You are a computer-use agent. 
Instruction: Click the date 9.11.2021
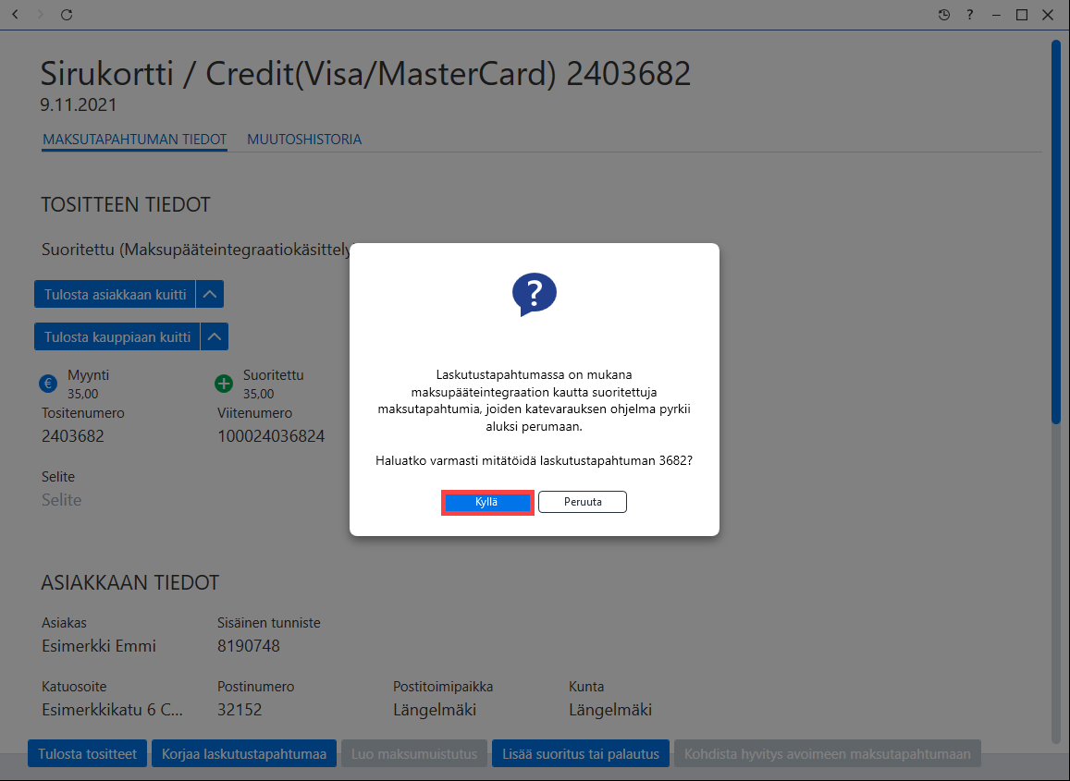click(x=79, y=105)
